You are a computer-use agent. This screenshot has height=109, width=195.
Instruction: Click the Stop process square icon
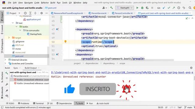(152, 8)
